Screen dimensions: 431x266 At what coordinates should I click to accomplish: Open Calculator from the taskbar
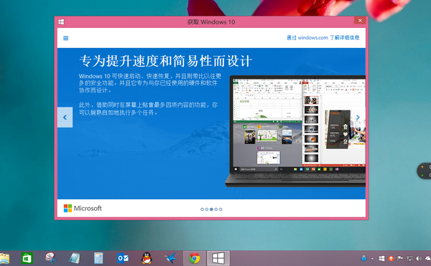pyautogui.click(x=98, y=258)
